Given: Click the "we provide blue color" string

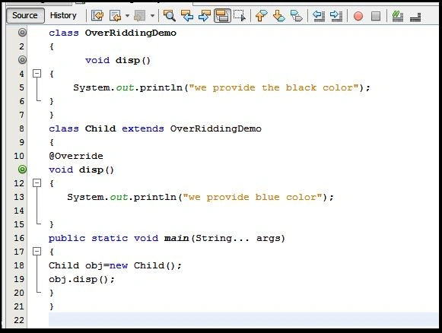Looking at the screenshot, I should click(253, 197).
